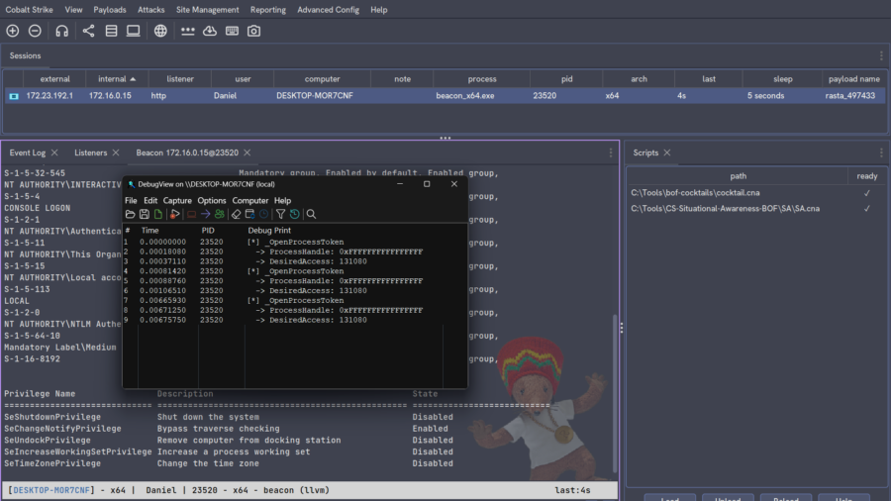Click the Disconnect (minus) toolbar icon
The height and width of the screenshot is (501, 891).
click(x=35, y=31)
